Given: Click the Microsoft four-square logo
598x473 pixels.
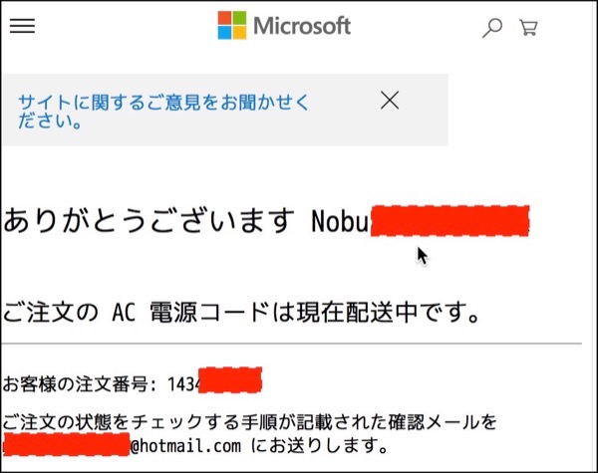Looking at the screenshot, I should pos(232,26).
